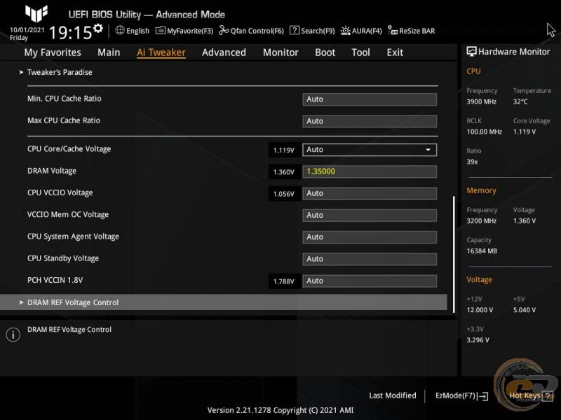This screenshot has height=420, width=561.
Task: Click +5V value 5.040 V
Action: (x=524, y=310)
